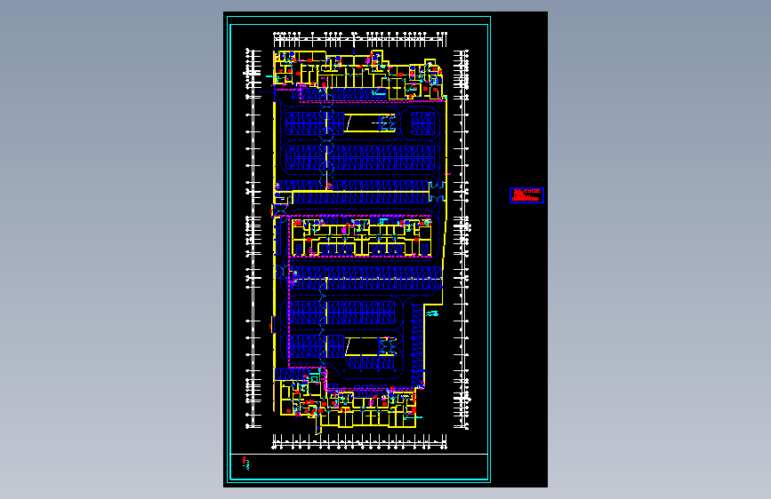Screen dimensions: 771x499
Task: Select the CAD floor plan drawing preview
Action: (x=385, y=249)
